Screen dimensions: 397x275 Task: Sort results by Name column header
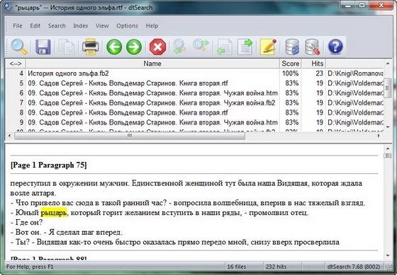(152, 64)
